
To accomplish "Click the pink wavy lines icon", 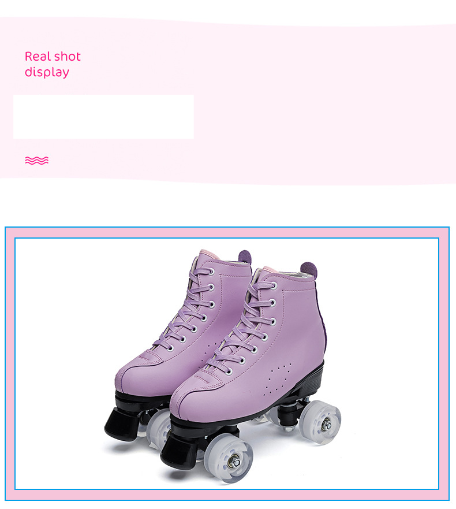I will pyautogui.click(x=36, y=161).
